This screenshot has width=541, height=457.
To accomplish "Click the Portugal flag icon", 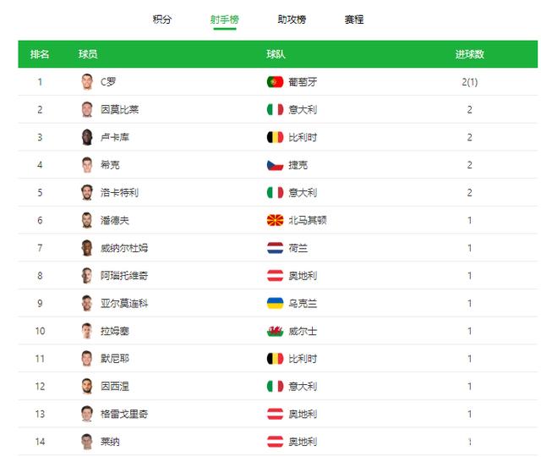I will [275, 82].
